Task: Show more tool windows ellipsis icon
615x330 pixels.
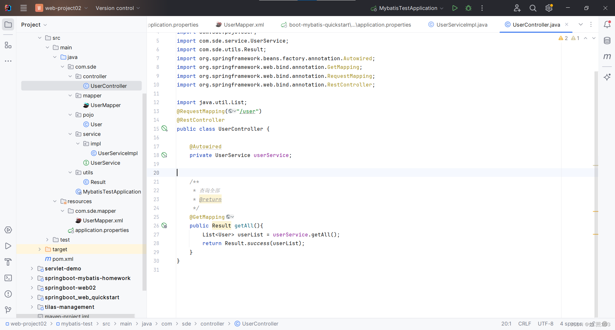Action: [8, 61]
